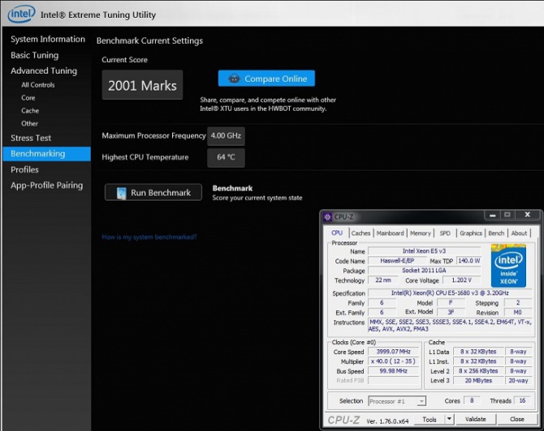Close the CPU-Z window with the X
Image resolution: width=544 pixels, height=431 pixels.
[527, 215]
